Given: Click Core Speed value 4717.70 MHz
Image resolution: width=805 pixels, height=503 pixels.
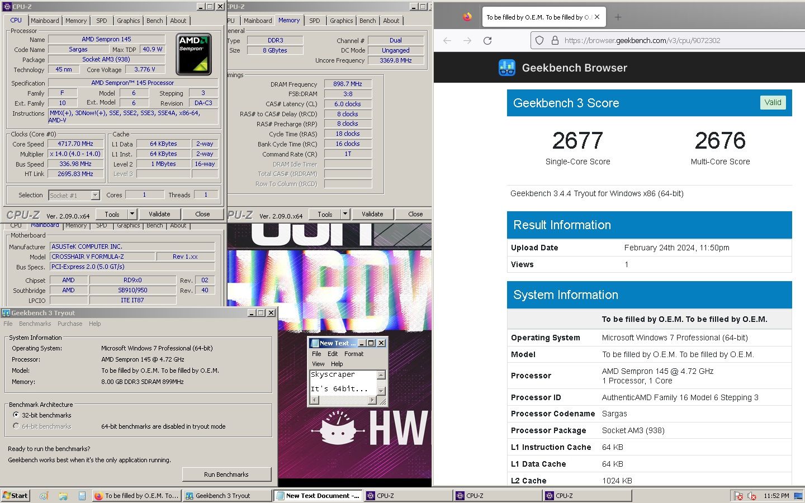Looking at the screenshot, I should [75, 144].
